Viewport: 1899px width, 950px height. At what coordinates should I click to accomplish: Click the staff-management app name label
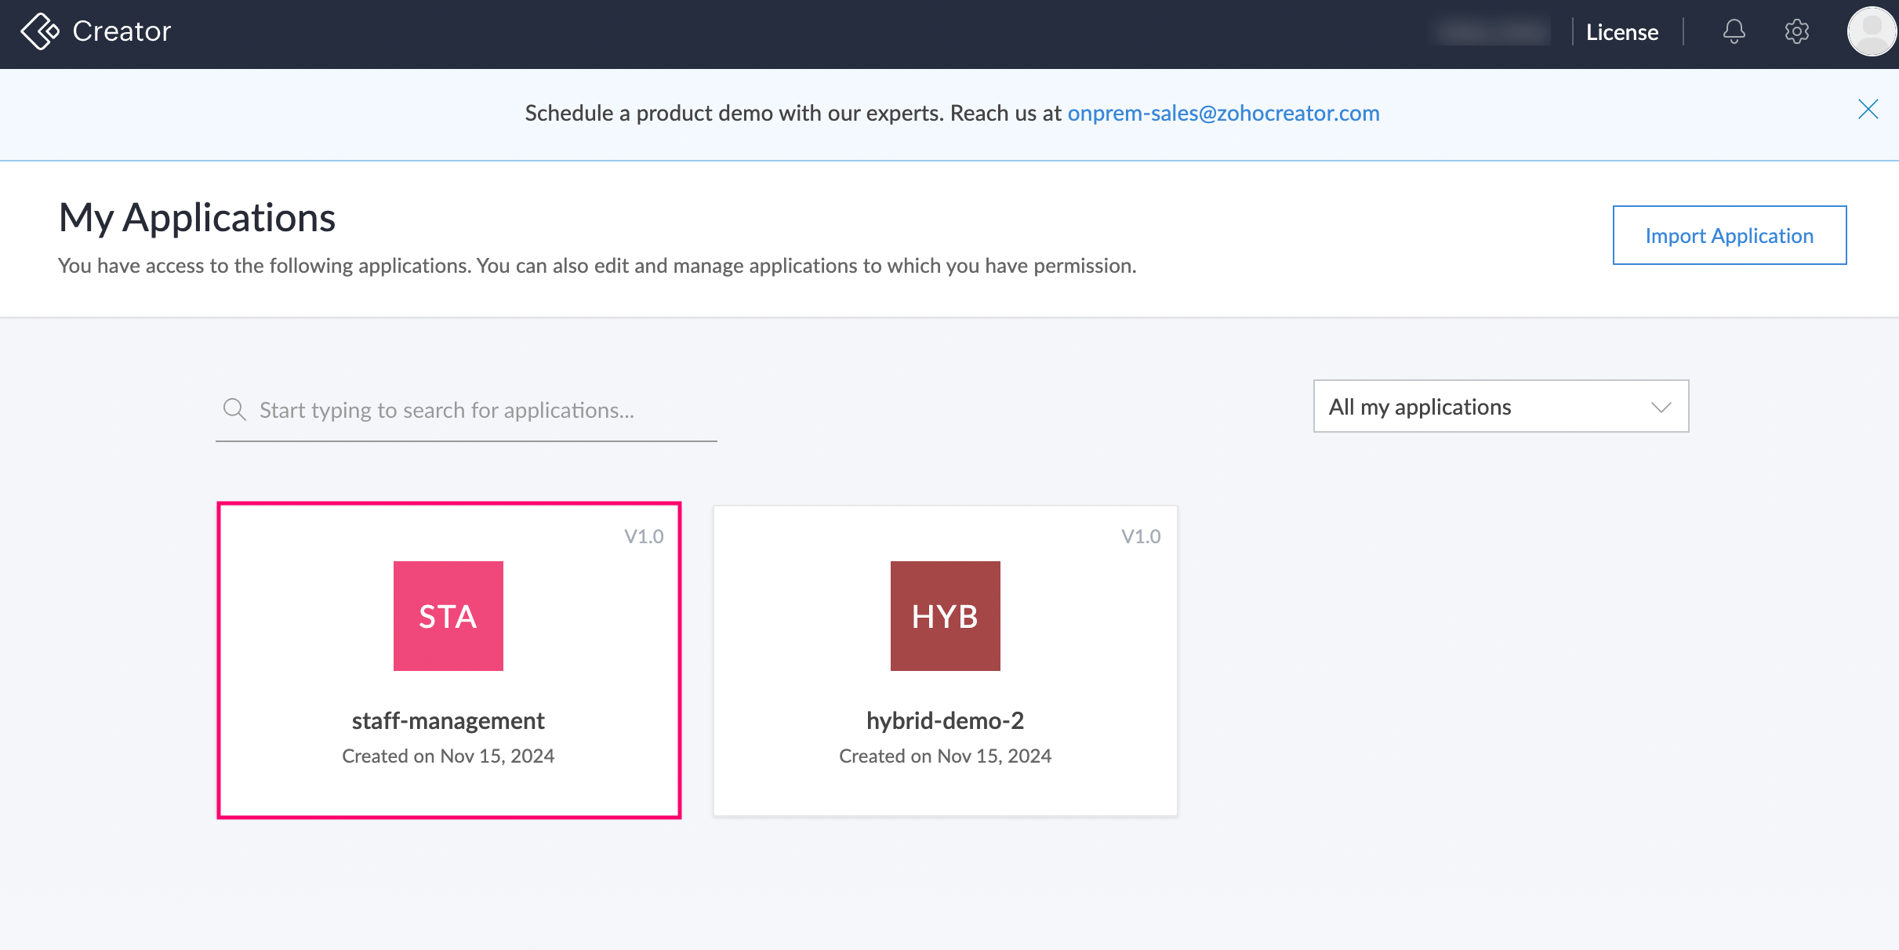[448, 720]
